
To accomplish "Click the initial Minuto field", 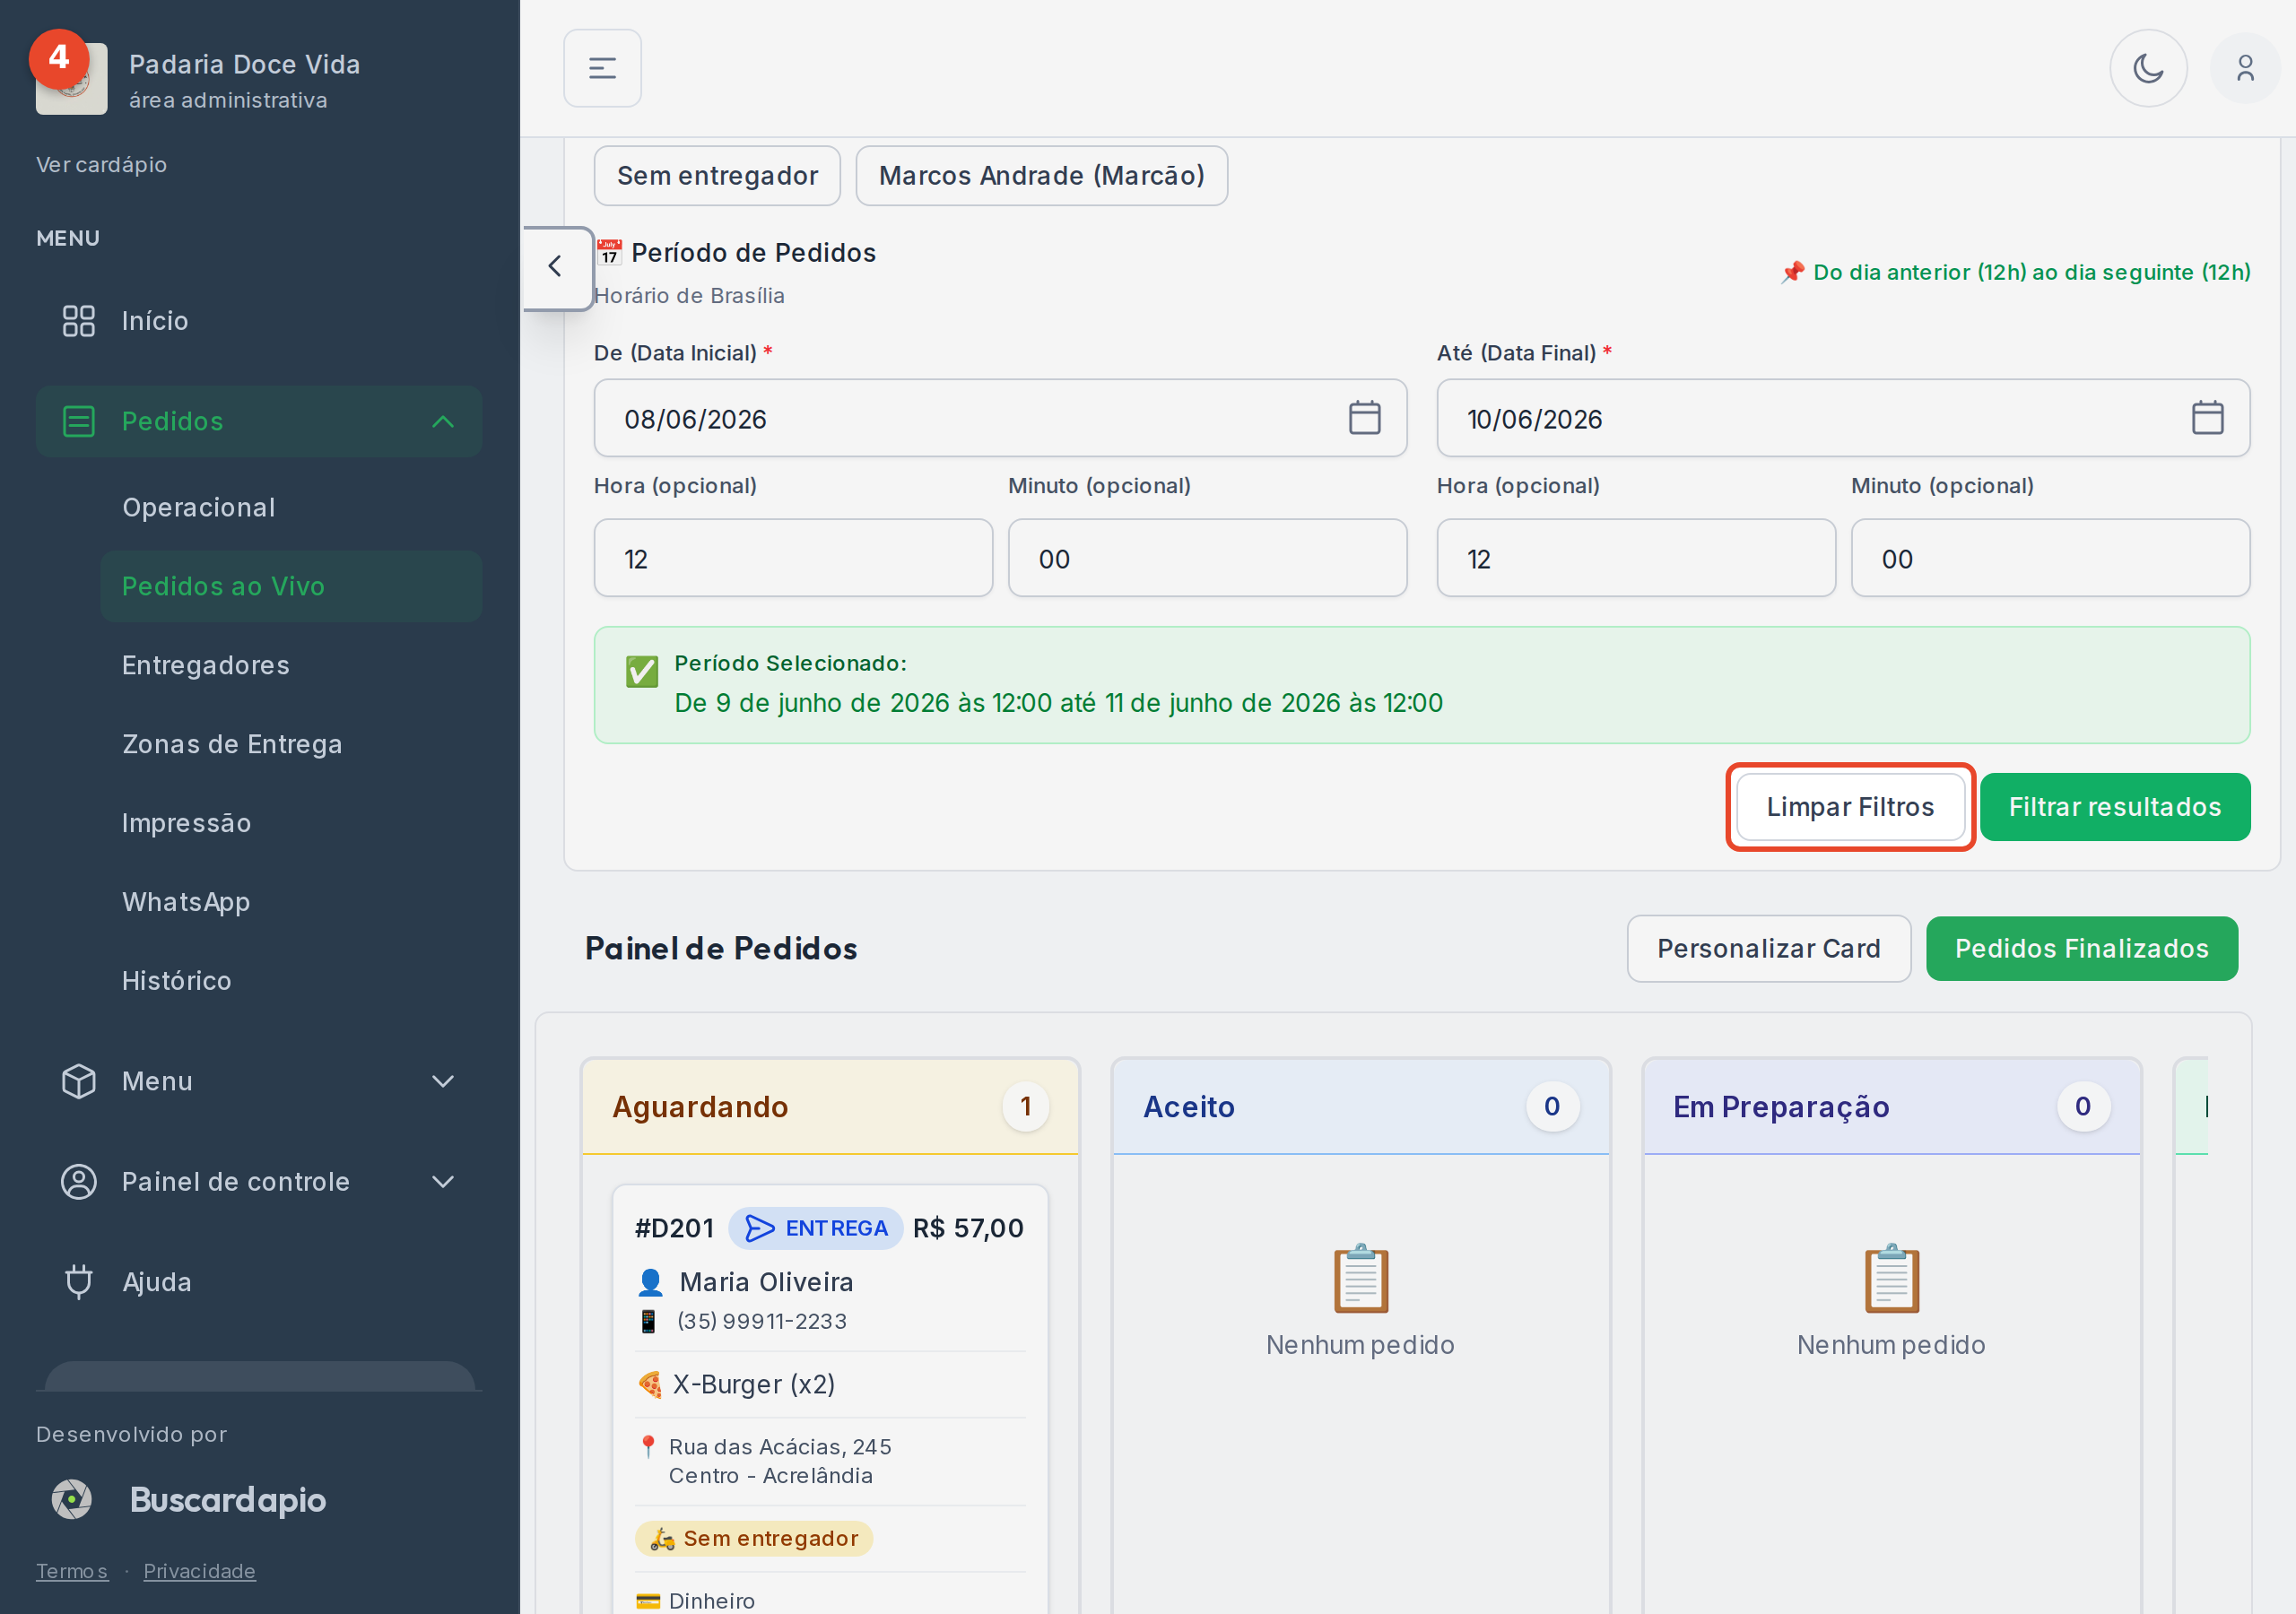I will click(1207, 558).
